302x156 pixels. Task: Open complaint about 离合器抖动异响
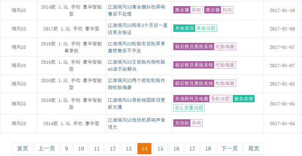(x=137, y=10)
